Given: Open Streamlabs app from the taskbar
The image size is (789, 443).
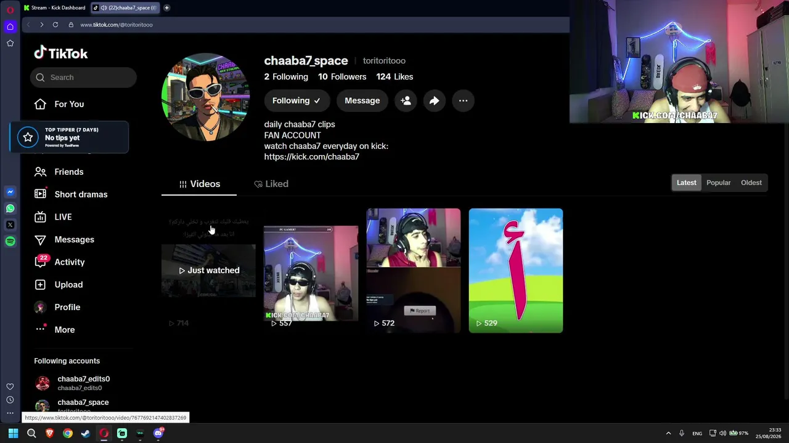Looking at the screenshot, I should [x=122, y=433].
